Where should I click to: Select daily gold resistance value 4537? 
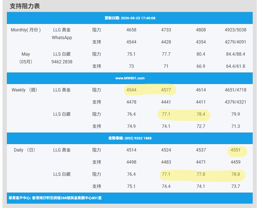click(201, 150)
